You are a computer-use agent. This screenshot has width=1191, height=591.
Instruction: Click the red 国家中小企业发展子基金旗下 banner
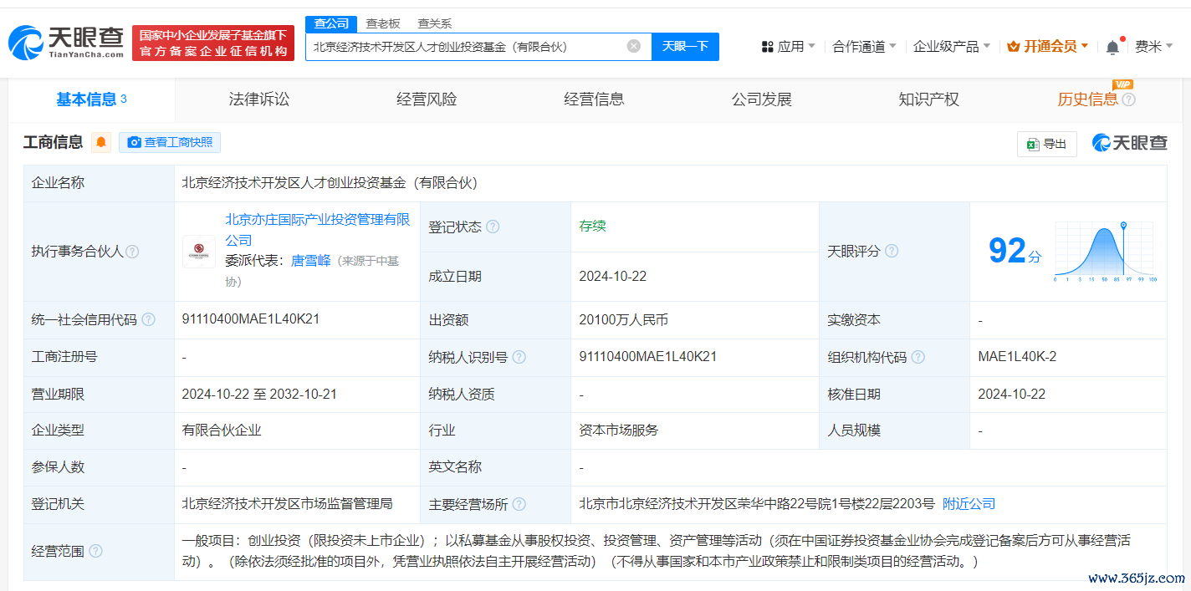pyautogui.click(x=213, y=43)
